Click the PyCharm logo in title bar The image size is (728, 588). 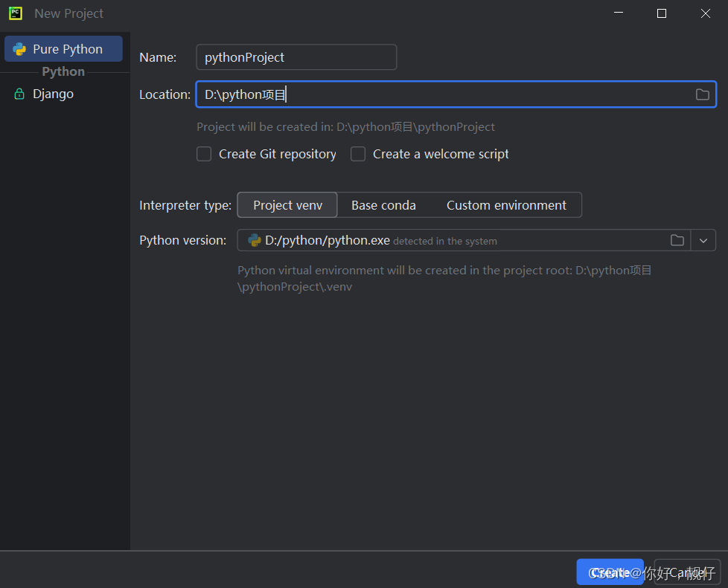pos(16,13)
